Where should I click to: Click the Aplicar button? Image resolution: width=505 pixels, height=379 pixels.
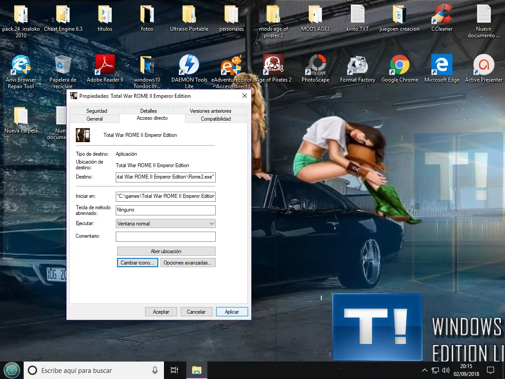click(232, 311)
